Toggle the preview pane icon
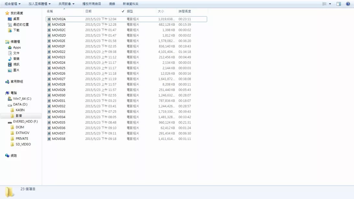Viewport: 354px width, 199px height. [339, 4]
